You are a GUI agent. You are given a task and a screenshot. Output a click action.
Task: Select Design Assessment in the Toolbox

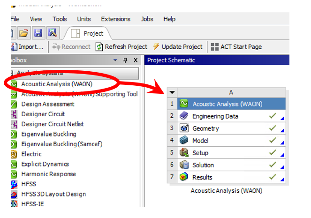coord(47,104)
